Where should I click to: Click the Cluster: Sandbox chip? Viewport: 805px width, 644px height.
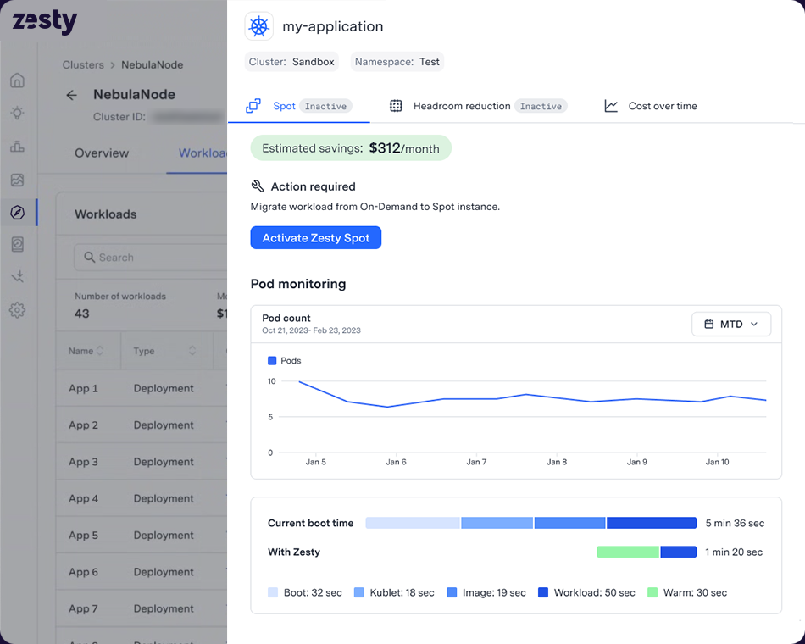point(291,62)
